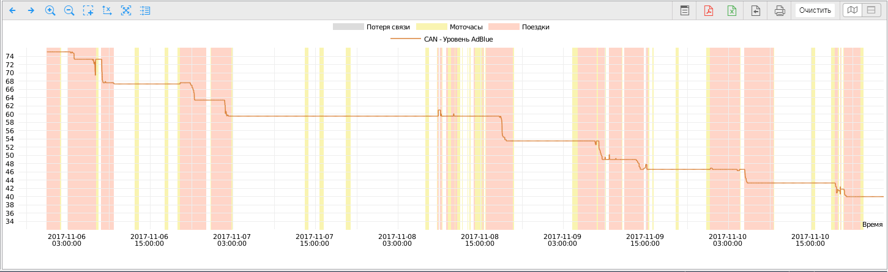The image size is (888, 272).
Task: Print the AdBlue level chart
Action: [x=780, y=10]
